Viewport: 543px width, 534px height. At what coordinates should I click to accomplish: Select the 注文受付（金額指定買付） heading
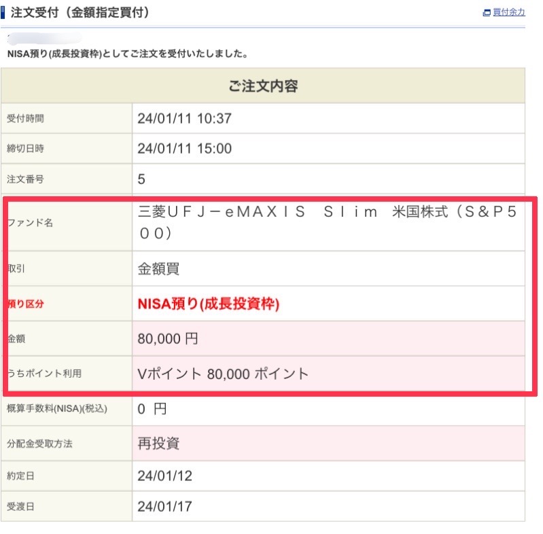(x=80, y=12)
